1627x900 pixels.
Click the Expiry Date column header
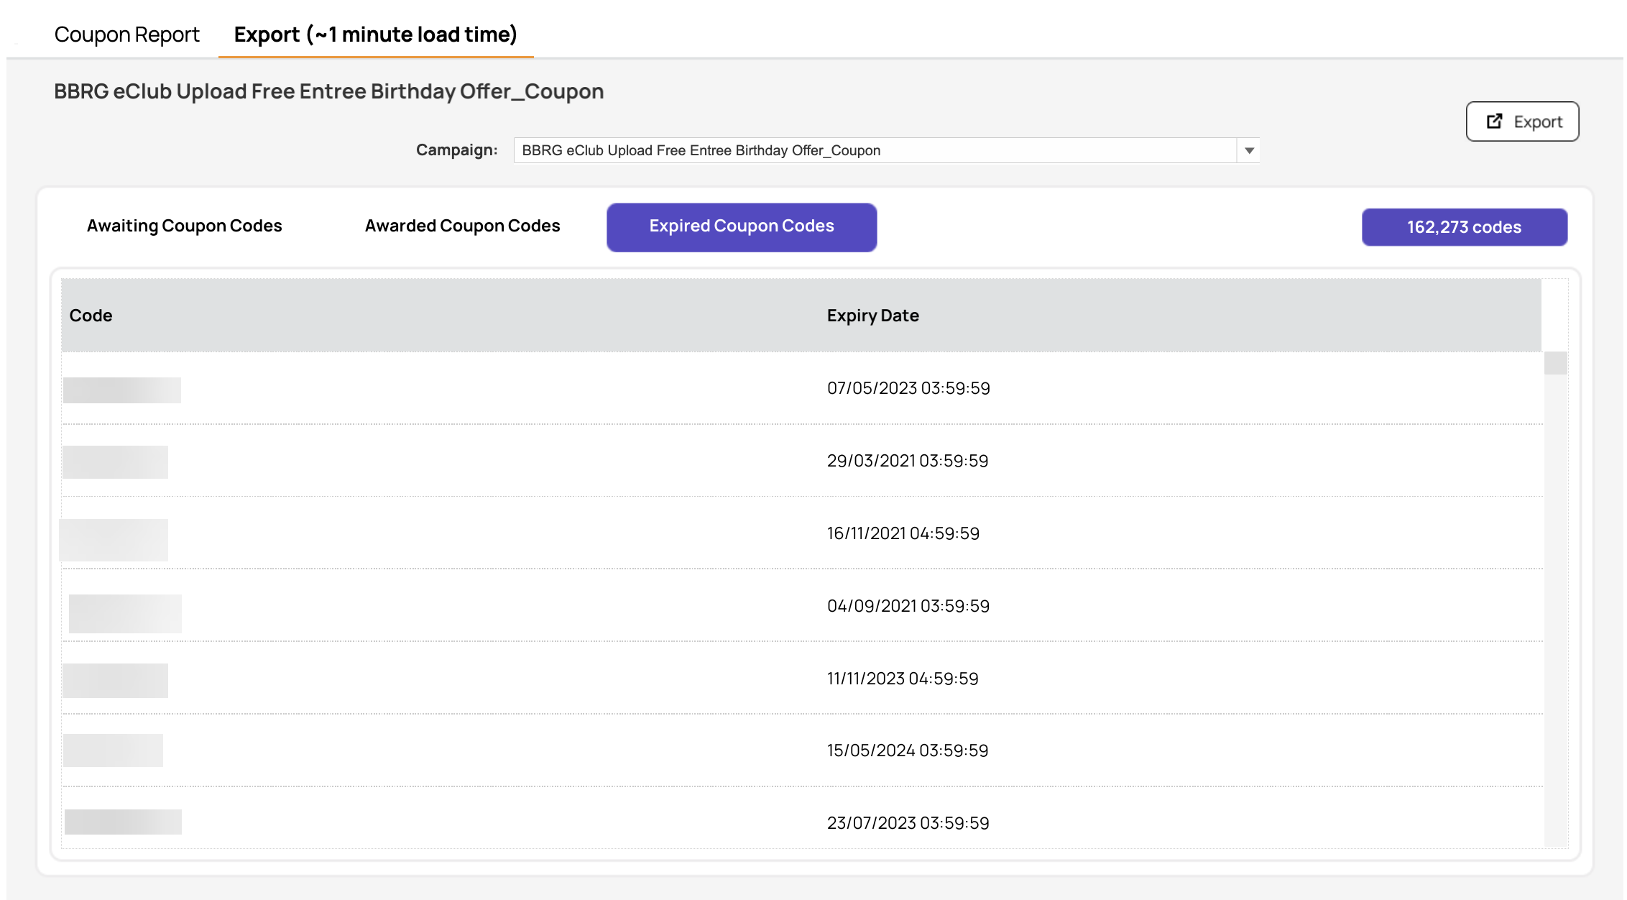pos(873,316)
